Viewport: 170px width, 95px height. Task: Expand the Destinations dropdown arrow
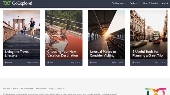pyautogui.click(x=125, y=3)
